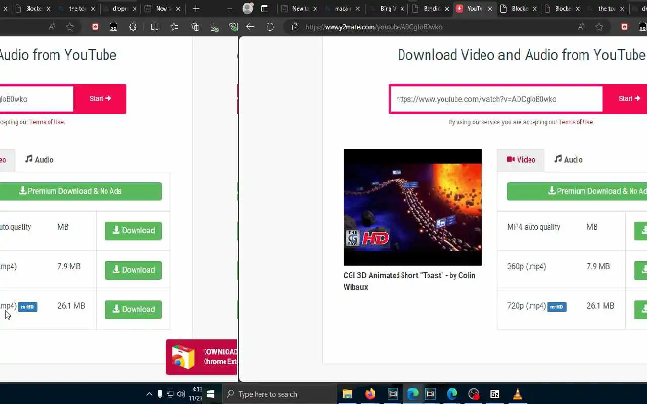The image size is (647, 404).
Task: Open network status in system tray
Action: point(170,394)
